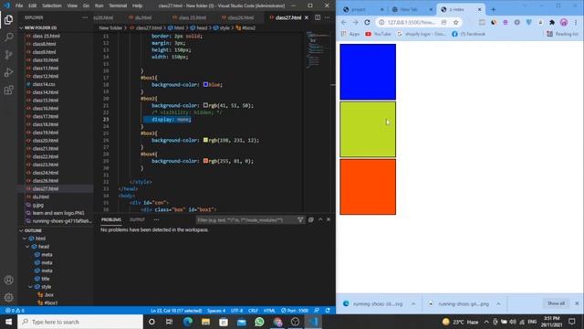The width and height of the screenshot is (584, 329).
Task: Go forward in Chrome
Action: pyautogui.click(x=355, y=22)
